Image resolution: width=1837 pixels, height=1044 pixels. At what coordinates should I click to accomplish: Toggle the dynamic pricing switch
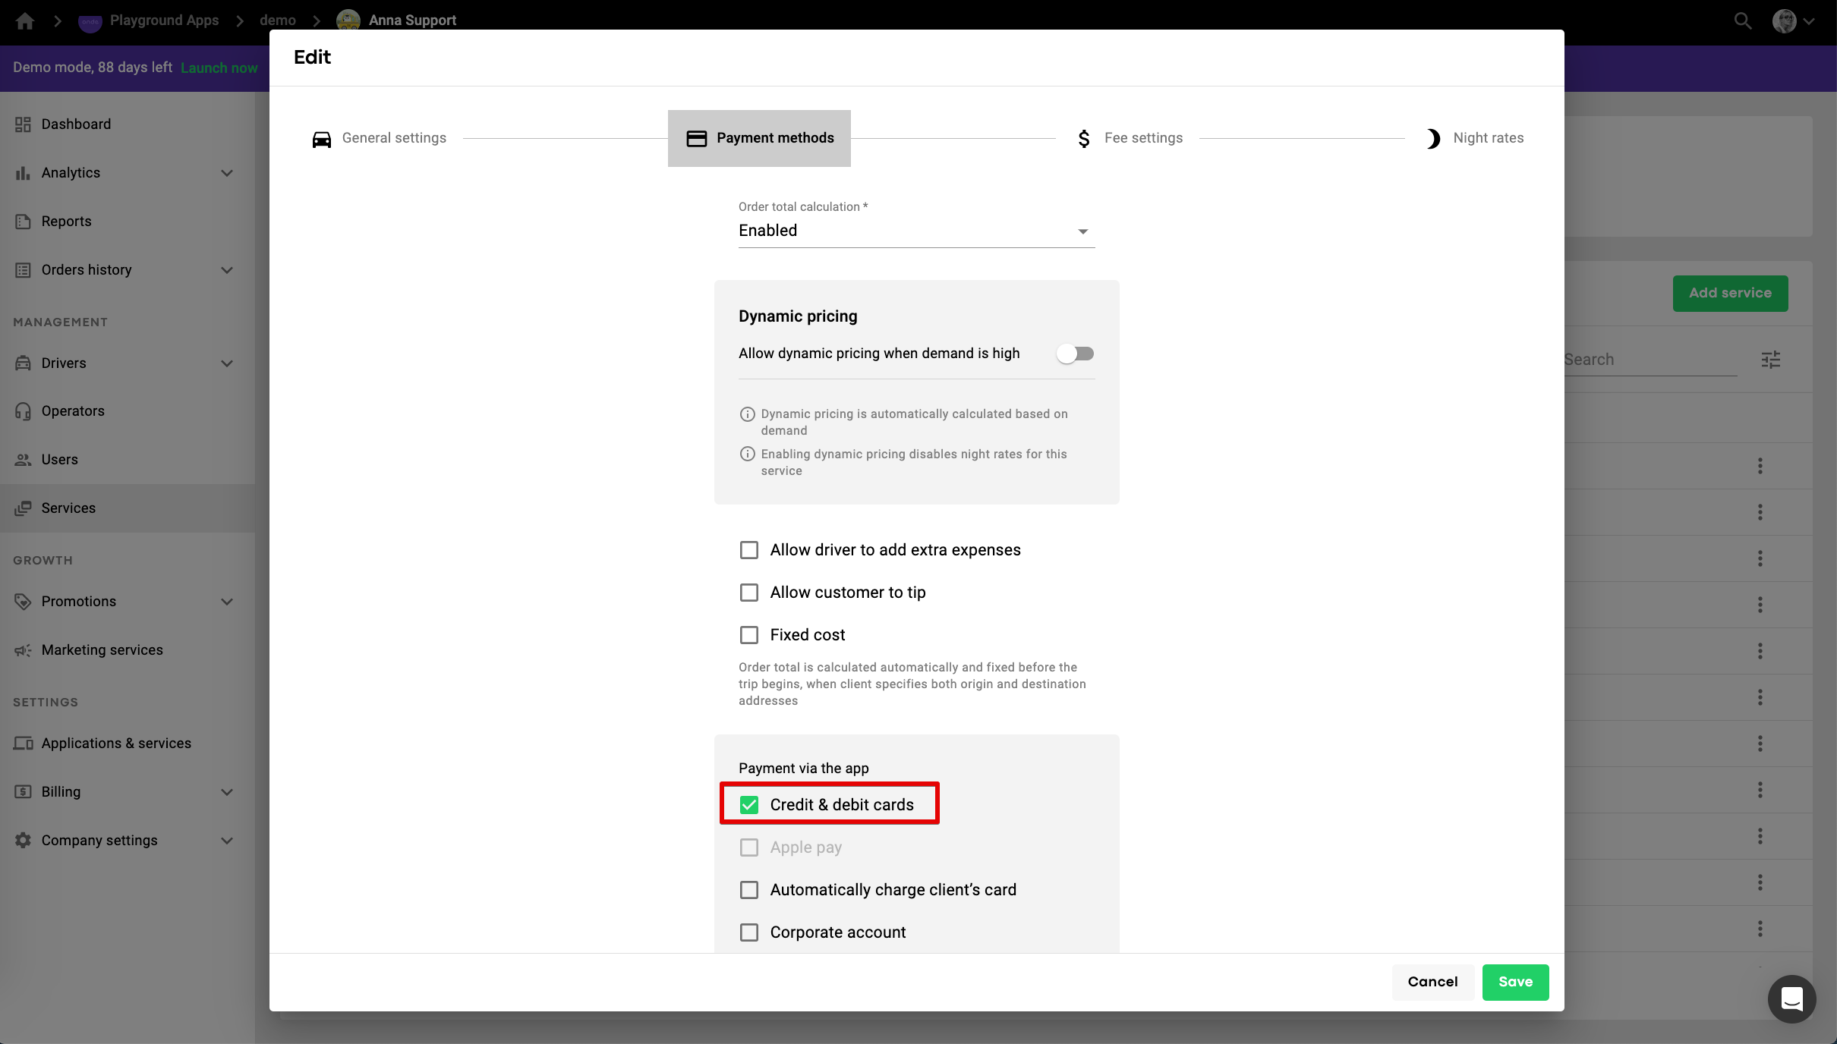pyautogui.click(x=1075, y=354)
